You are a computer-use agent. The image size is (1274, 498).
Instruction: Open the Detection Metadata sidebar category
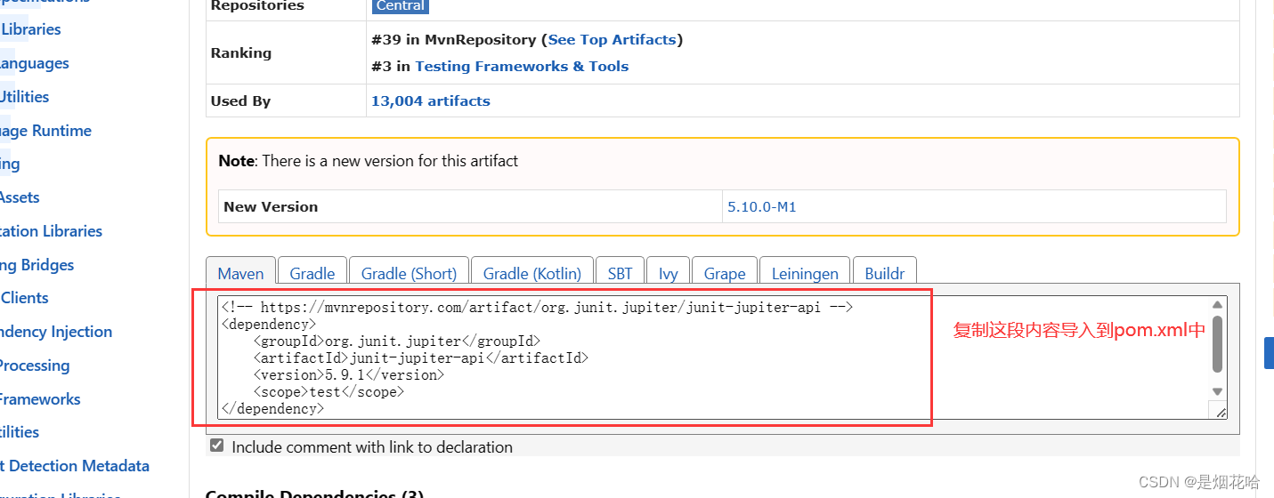click(75, 466)
